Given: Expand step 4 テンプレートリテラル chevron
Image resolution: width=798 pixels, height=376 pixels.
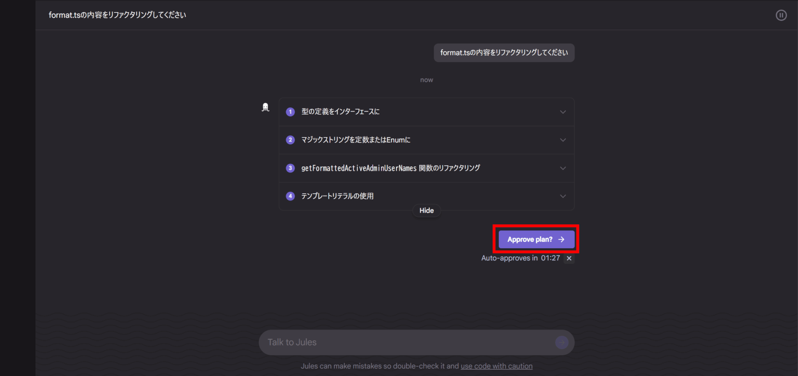Looking at the screenshot, I should coord(563,196).
